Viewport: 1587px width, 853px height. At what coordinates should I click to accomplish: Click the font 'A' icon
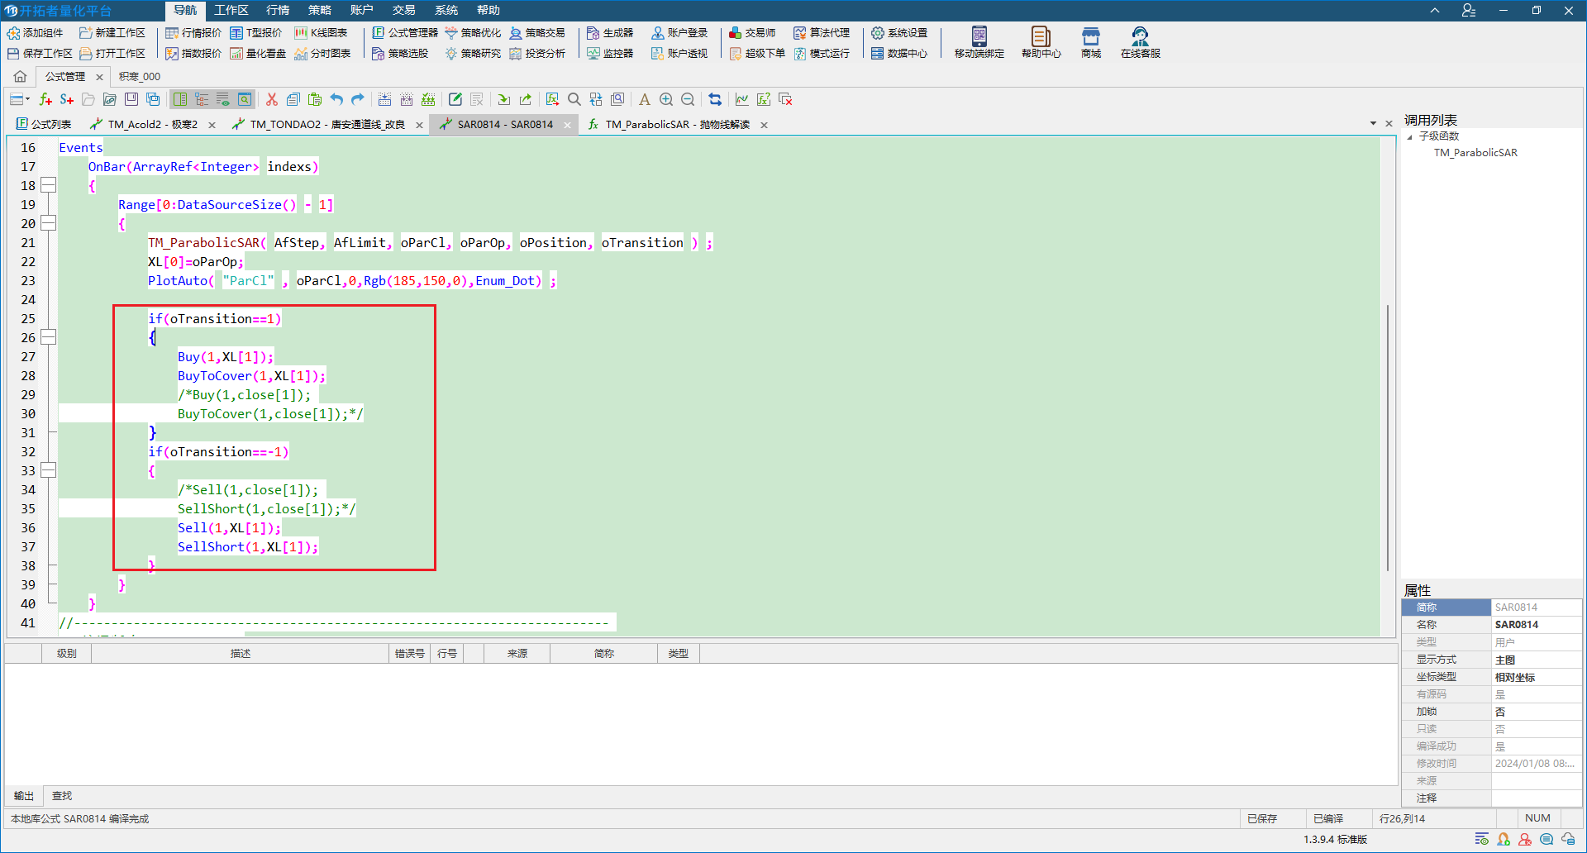pos(644,100)
